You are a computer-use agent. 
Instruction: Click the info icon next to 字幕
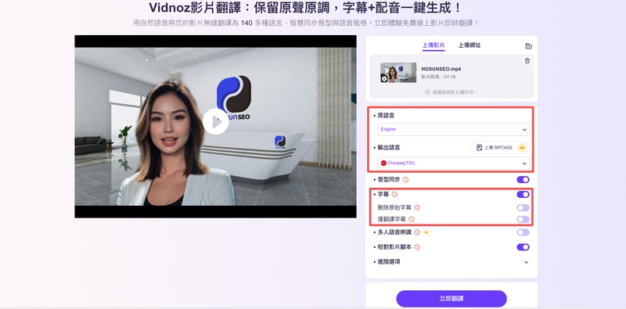(394, 195)
